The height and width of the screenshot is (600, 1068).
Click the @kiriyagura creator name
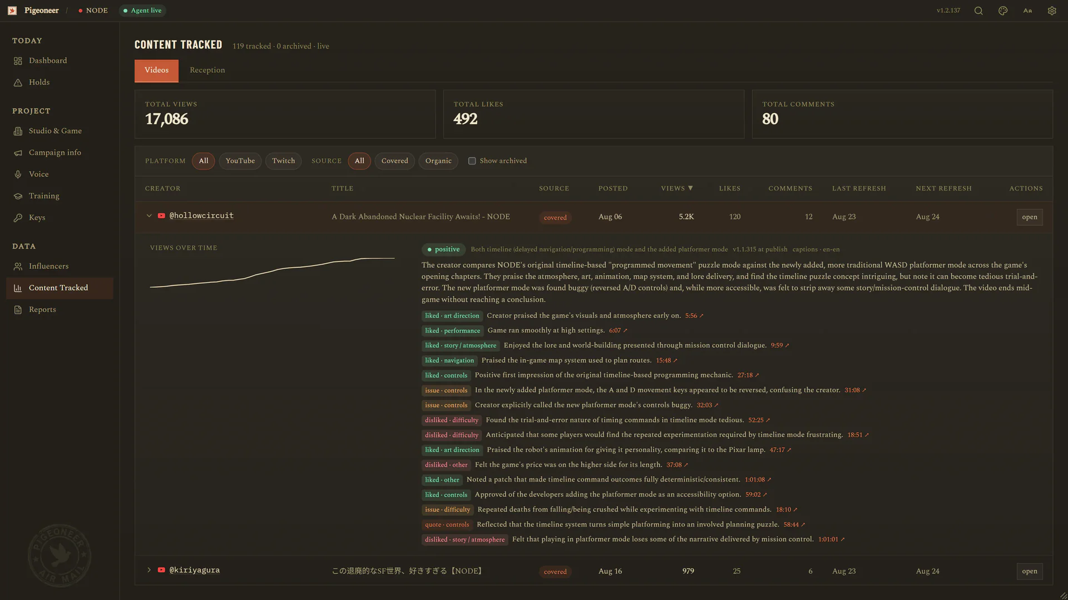[195, 570]
